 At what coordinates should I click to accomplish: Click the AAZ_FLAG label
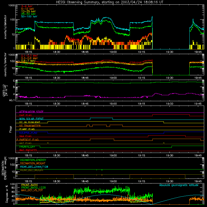point(25,143)
